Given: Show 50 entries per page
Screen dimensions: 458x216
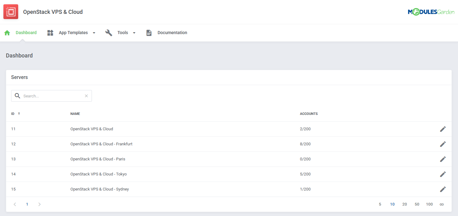Looking at the screenshot, I should 417,204.
